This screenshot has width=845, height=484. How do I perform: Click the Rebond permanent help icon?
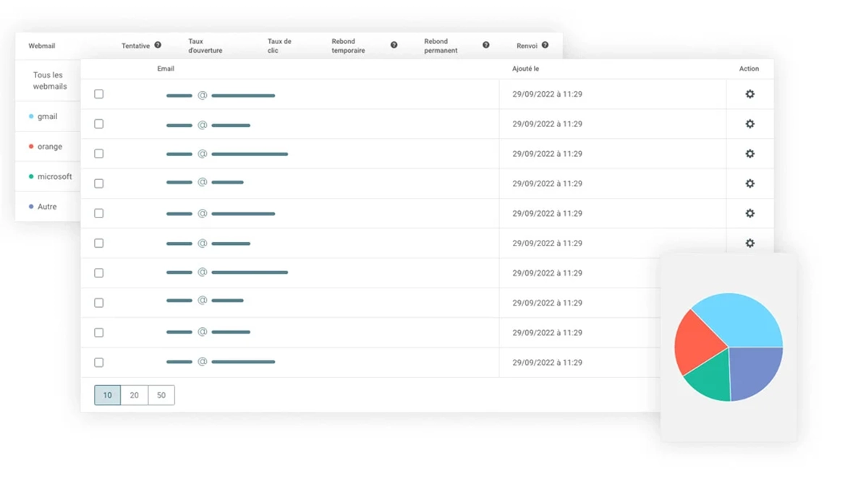tap(486, 46)
